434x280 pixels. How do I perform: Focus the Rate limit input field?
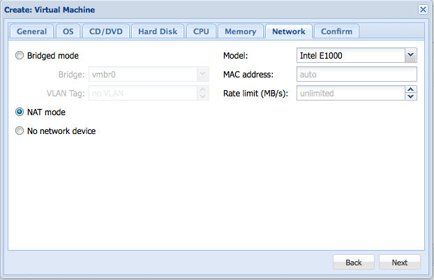click(351, 93)
